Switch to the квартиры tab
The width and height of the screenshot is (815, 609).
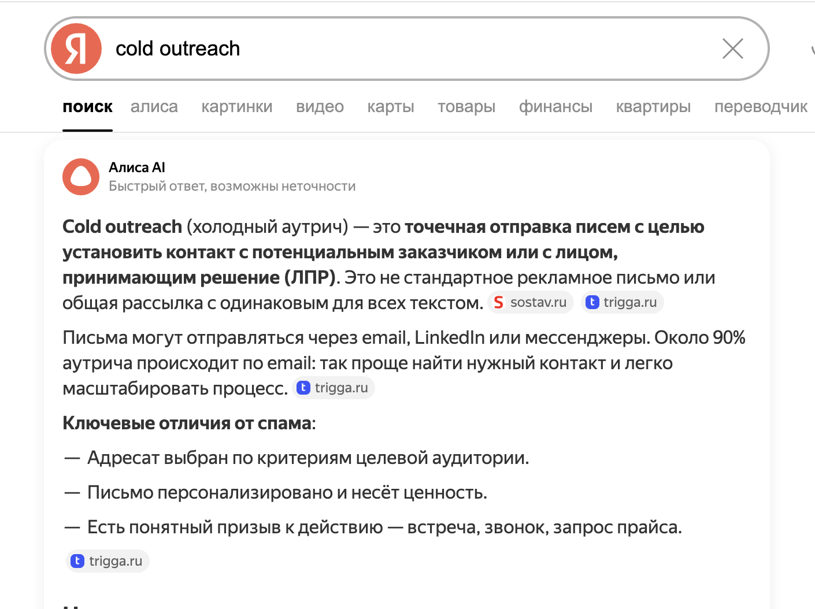click(x=653, y=107)
